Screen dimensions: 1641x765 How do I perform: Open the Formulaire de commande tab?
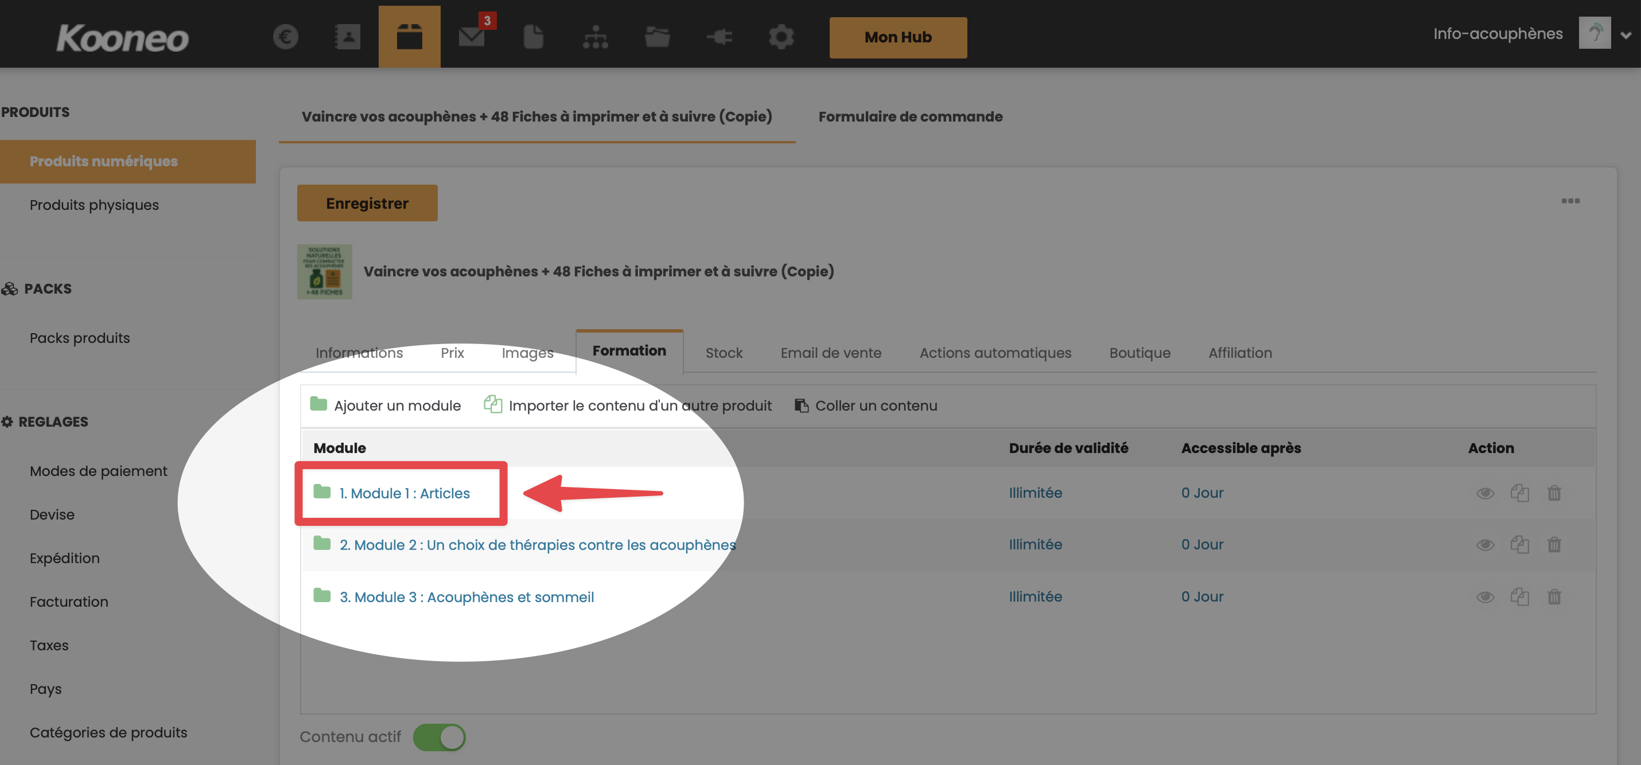[909, 116]
